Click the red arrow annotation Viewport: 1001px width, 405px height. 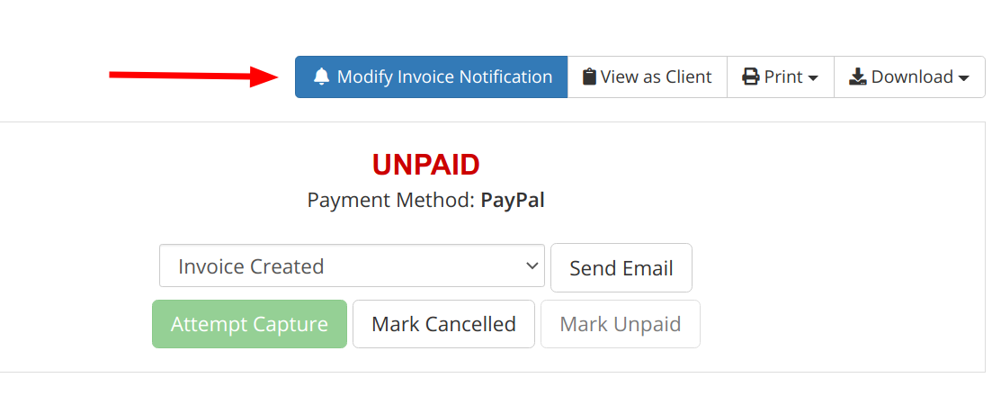click(x=193, y=76)
